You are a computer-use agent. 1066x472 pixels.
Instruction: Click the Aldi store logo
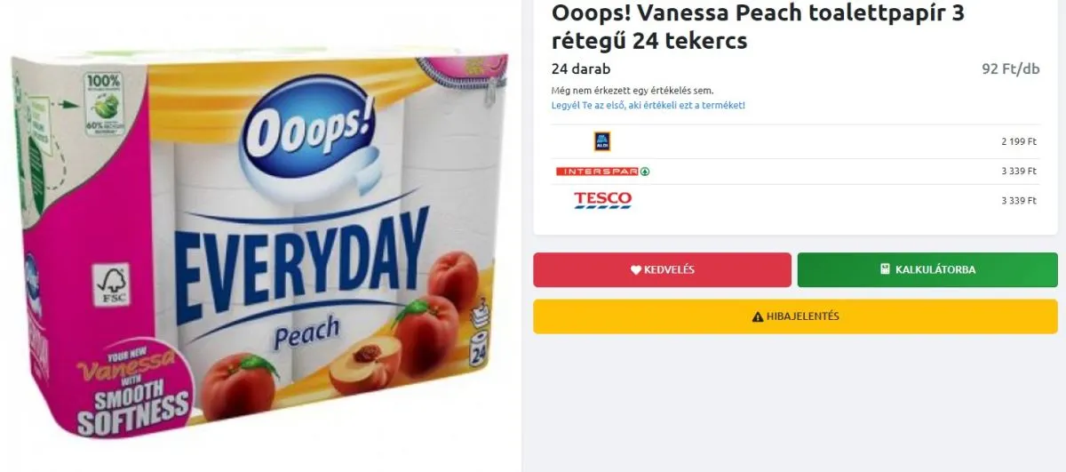coord(602,141)
